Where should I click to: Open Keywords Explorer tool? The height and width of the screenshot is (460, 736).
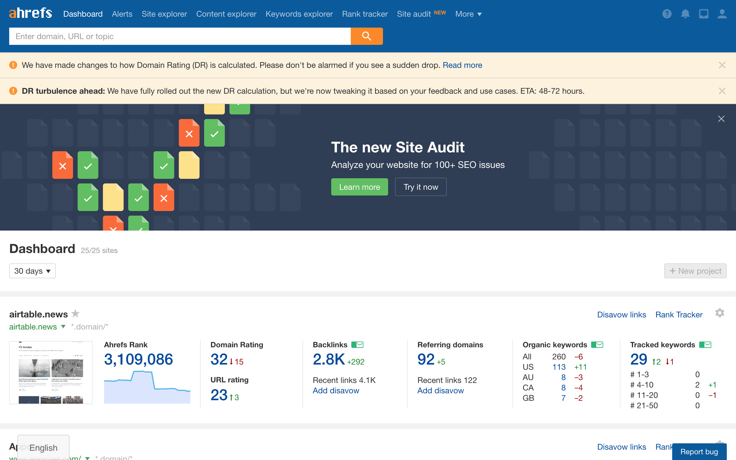click(x=299, y=14)
